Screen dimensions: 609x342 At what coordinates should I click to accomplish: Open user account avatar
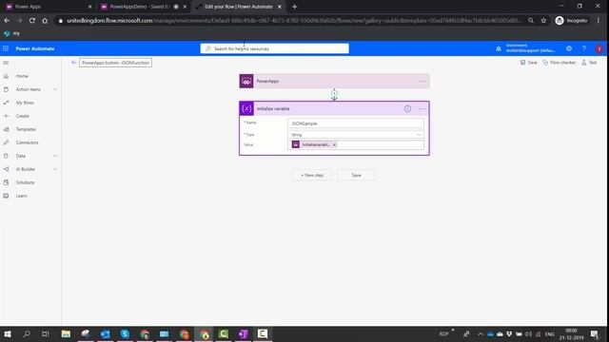599,48
